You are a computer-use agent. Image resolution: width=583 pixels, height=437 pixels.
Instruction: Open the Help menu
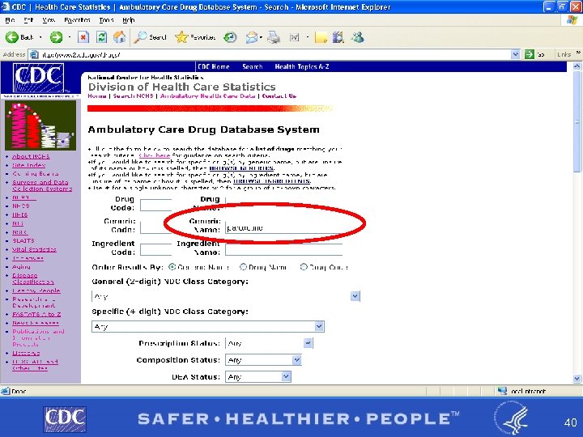coord(128,19)
